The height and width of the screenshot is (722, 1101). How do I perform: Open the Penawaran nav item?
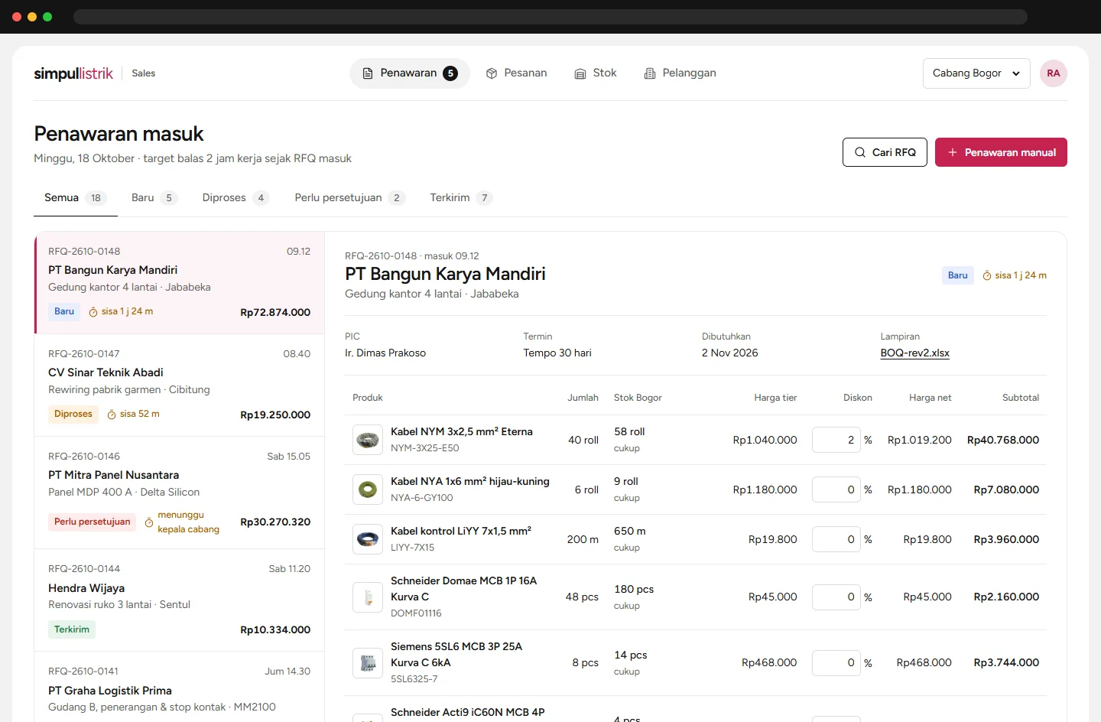tap(410, 73)
